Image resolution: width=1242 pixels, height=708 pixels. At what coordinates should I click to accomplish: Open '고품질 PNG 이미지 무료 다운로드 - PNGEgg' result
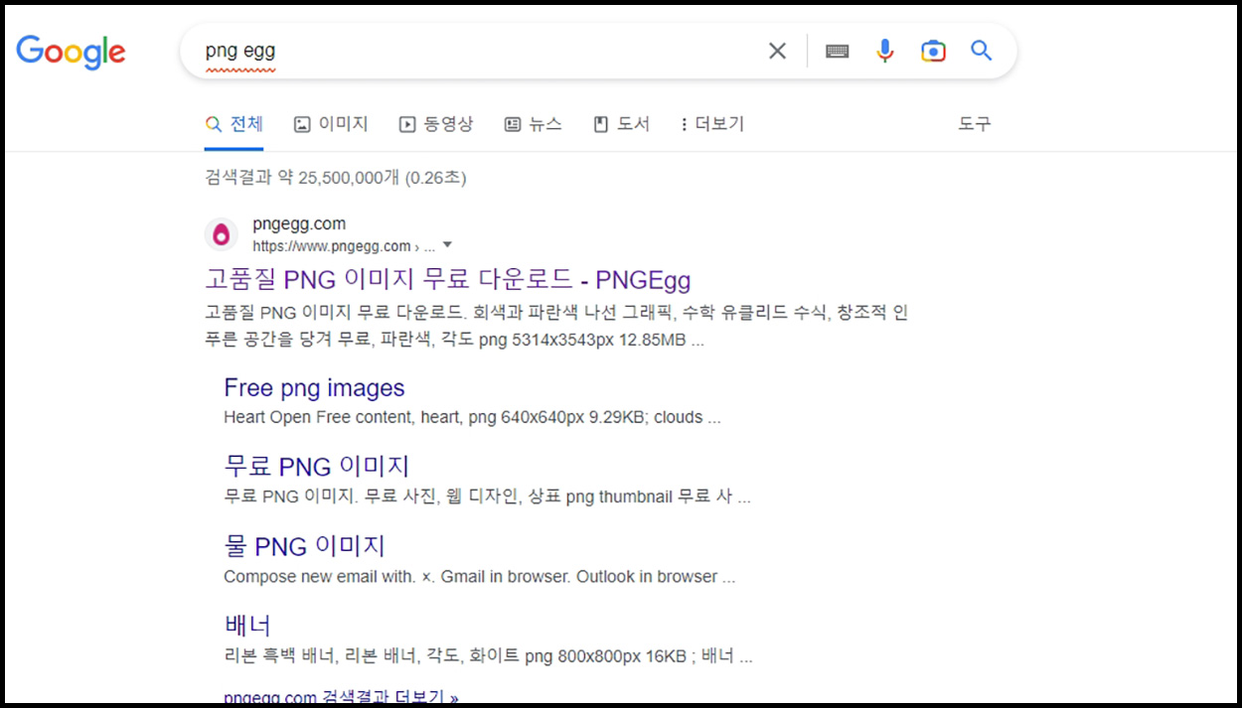pyautogui.click(x=448, y=279)
